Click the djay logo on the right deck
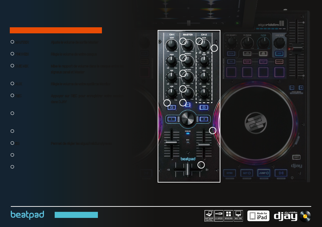The height and width of the screenshot is (227, 322). tap(297, 166)
